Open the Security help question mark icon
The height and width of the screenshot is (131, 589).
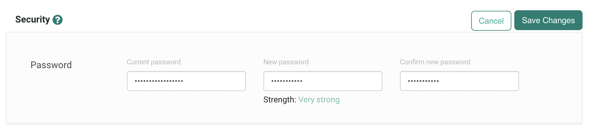pyautogui.click(x=57, y=20)
